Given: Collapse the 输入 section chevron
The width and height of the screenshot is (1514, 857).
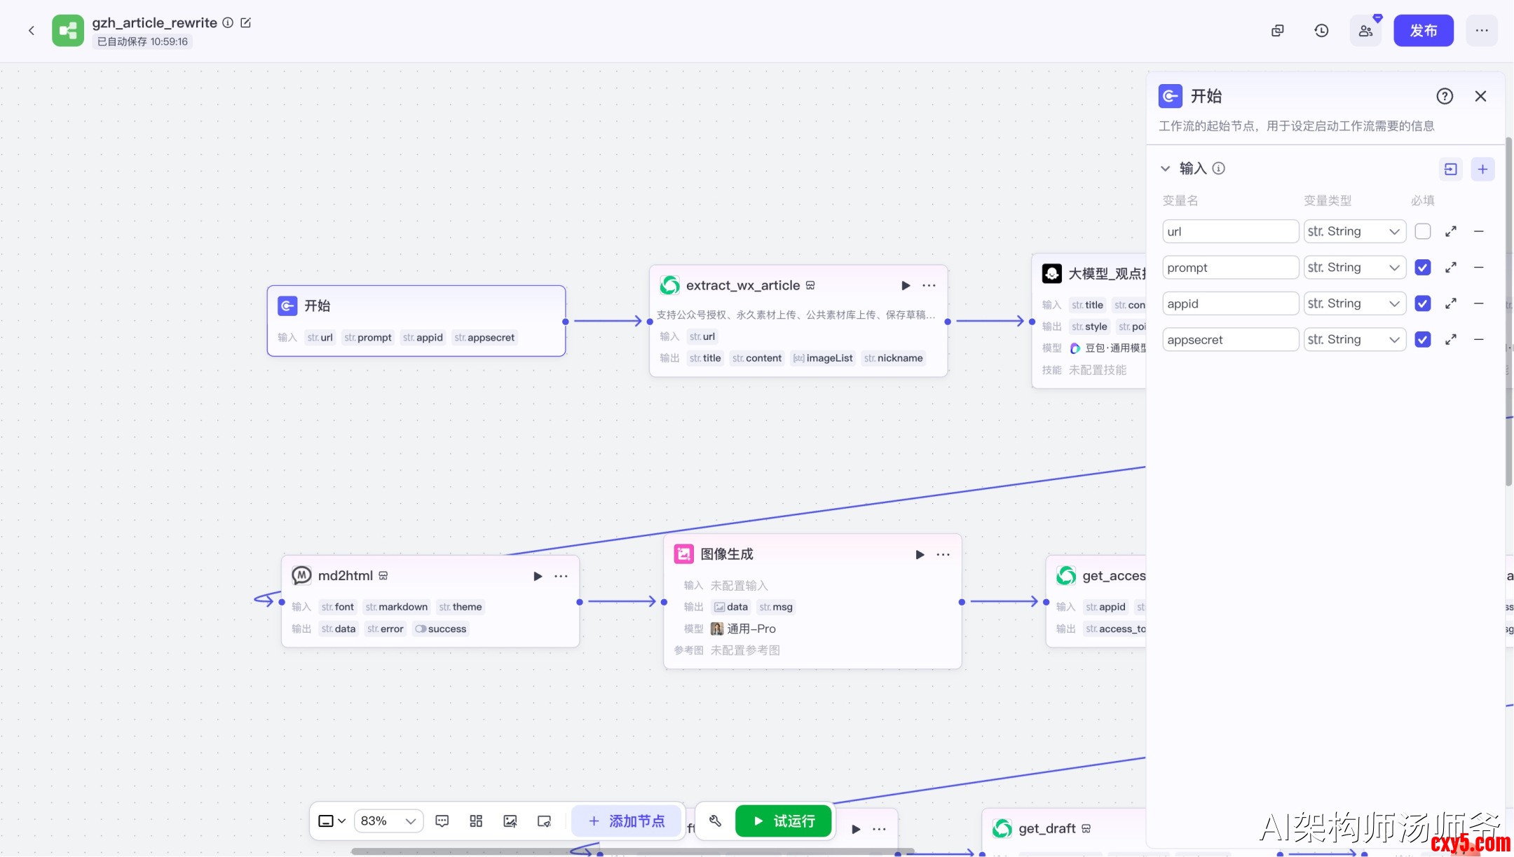Looking at the screenshot, I should 1165,168.
